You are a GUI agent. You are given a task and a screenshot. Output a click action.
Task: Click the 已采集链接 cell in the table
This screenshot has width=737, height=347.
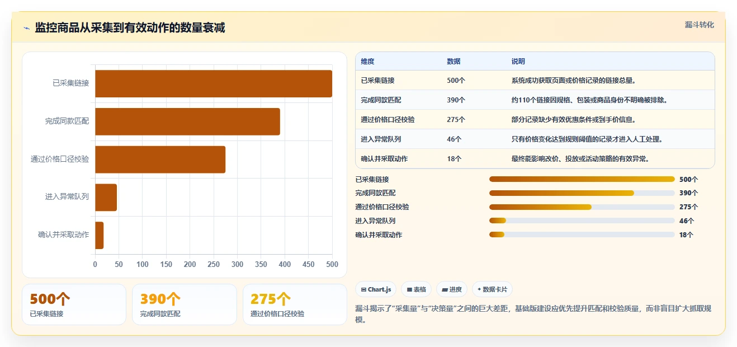click(x=378, y=81)
